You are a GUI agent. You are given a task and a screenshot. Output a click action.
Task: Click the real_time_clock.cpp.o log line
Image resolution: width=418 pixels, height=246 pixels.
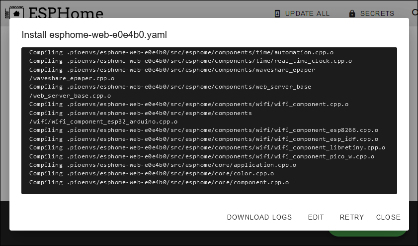click(190, 61)
